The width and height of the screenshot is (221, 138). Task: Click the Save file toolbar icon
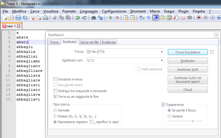pos(18,18)
